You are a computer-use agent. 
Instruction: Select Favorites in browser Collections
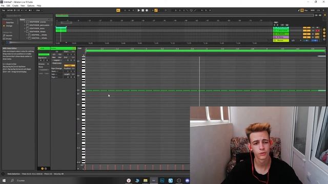[x=10, y=22]
